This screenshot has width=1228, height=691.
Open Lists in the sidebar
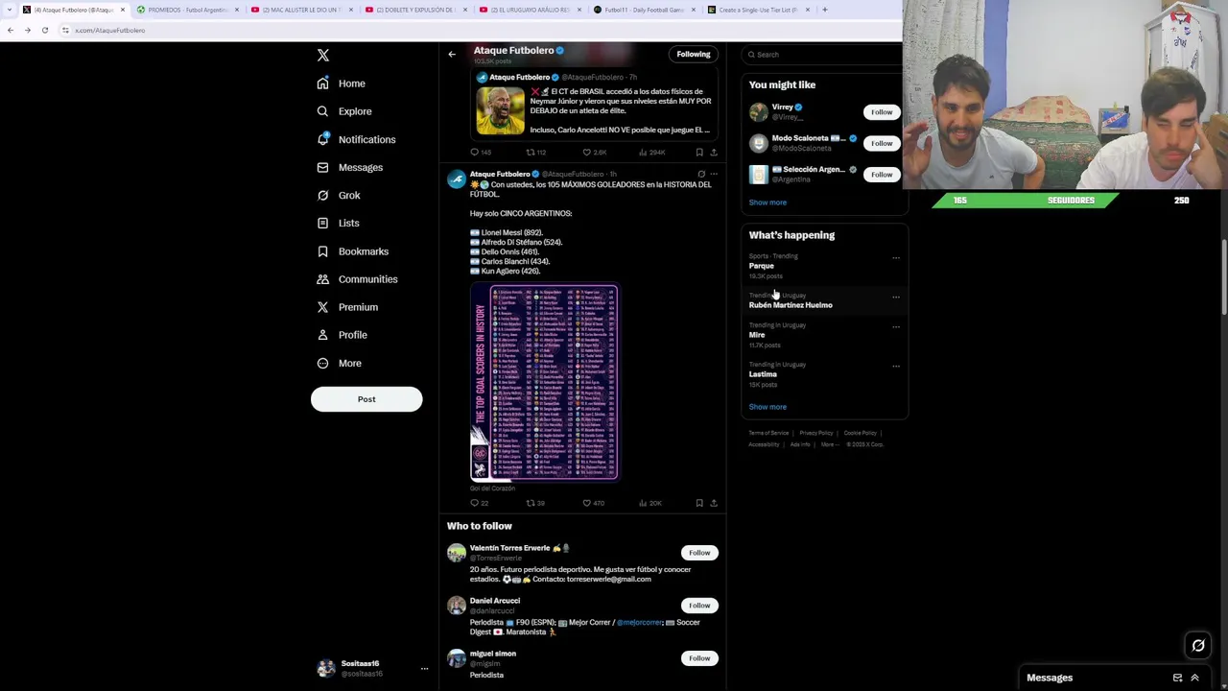338,223
